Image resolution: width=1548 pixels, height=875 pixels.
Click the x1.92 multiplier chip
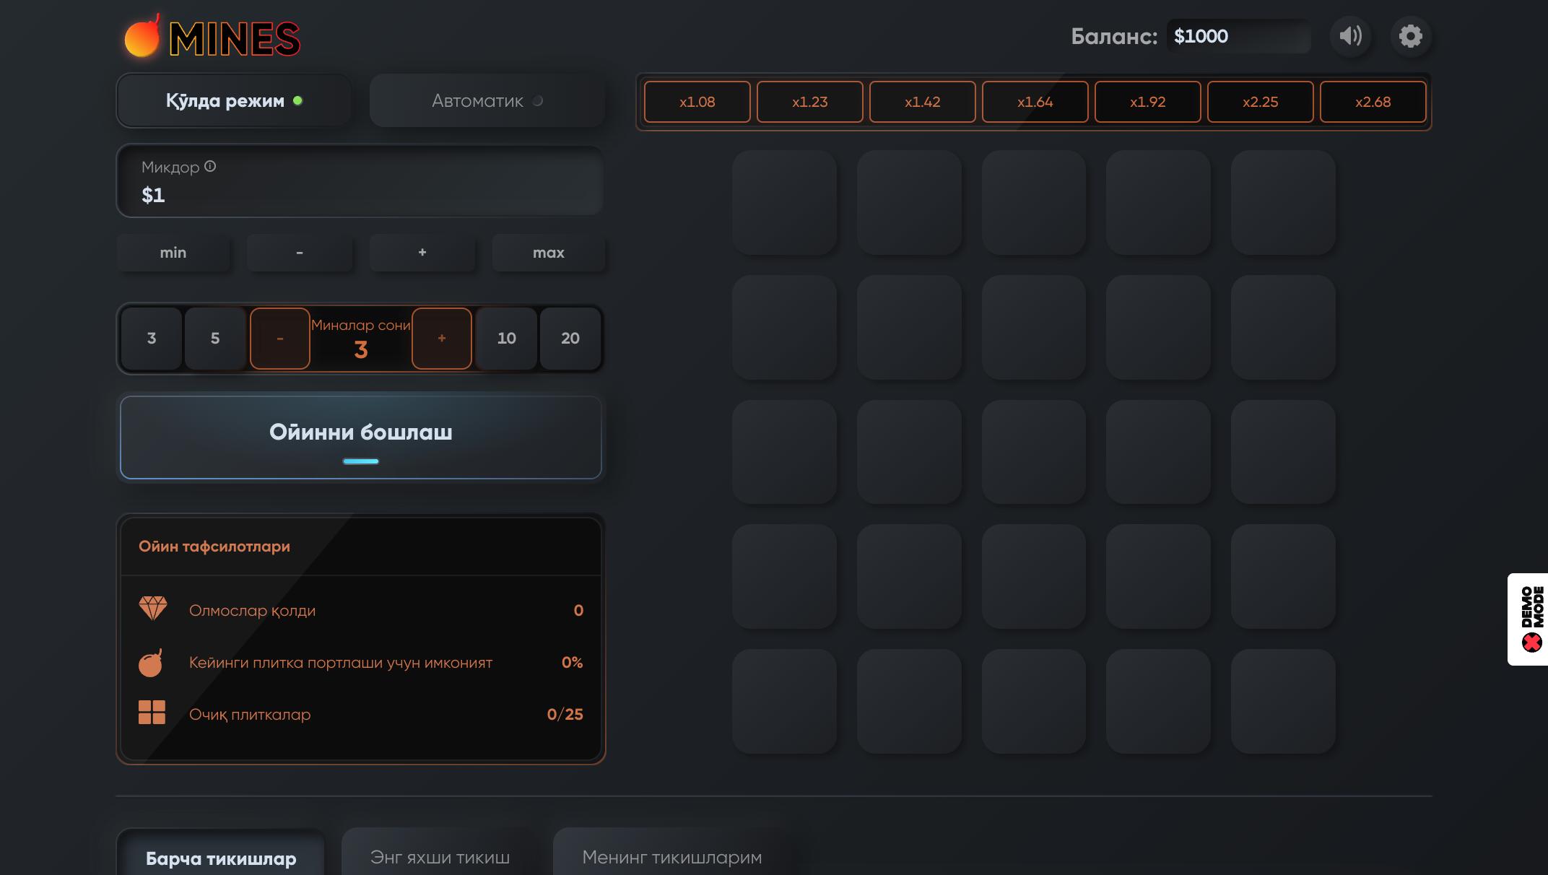(1148, 102)
